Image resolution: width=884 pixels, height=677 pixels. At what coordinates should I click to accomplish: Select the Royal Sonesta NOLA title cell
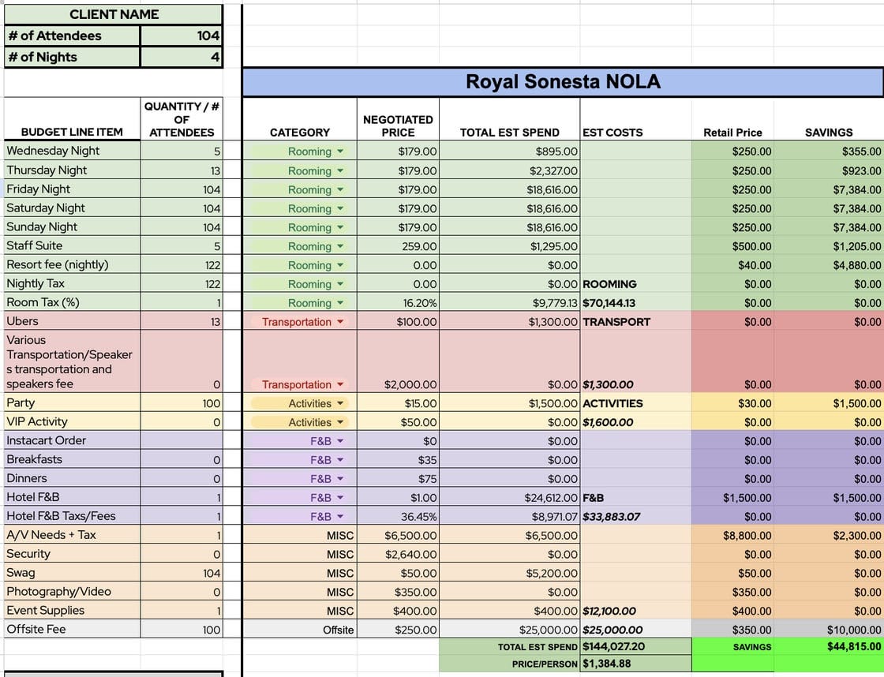(563, 82)
